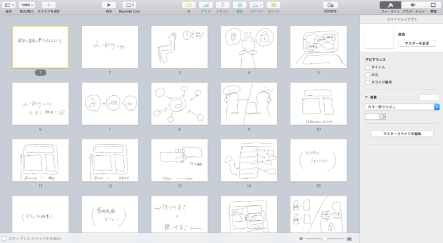Collapse the 背景 section disclosure triangle
The width and height of the screenshot is (443, 243).
[x=366, y=98]
